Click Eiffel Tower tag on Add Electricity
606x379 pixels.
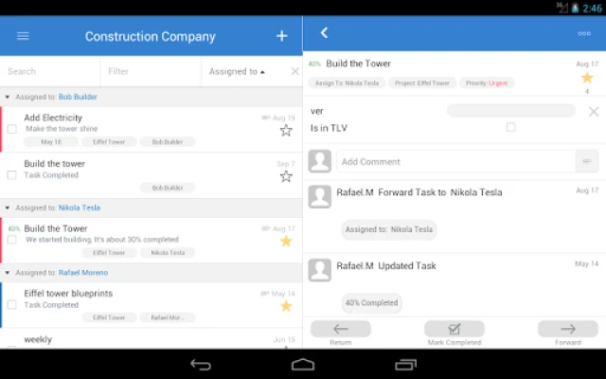tap(109, 142)
